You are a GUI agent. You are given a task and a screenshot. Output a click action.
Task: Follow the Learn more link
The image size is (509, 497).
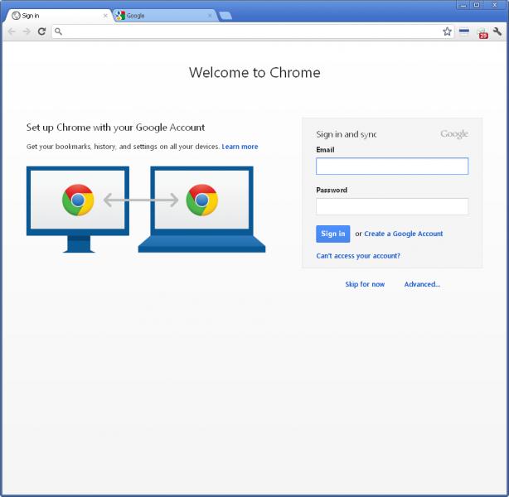coord(240,147)
